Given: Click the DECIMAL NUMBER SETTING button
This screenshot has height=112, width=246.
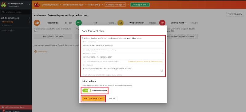Looking at the screenshot, I should coord(182,37).
